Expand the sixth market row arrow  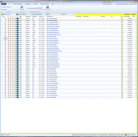[3, 29]
